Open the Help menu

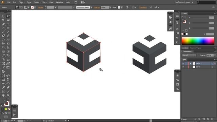[68, 2]
